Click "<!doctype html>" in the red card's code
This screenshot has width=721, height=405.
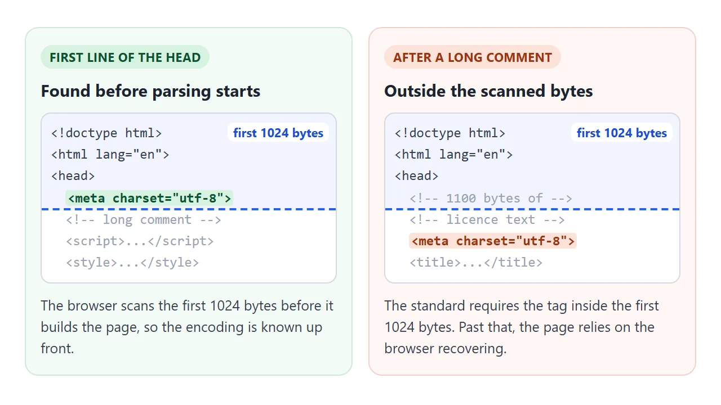point(450,133)
